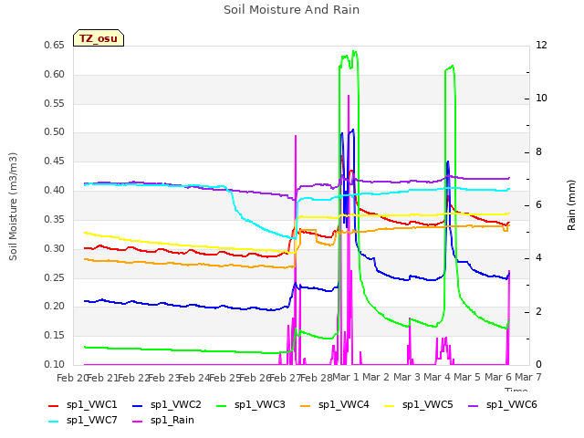Click the 0.65 soil moisture tick value
This screenshot has width=584, height=438.
(55, 46)
